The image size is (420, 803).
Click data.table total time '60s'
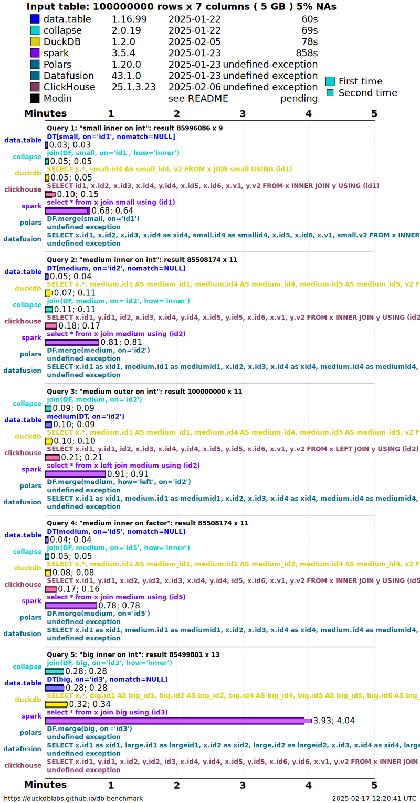(x=310, y=19)
